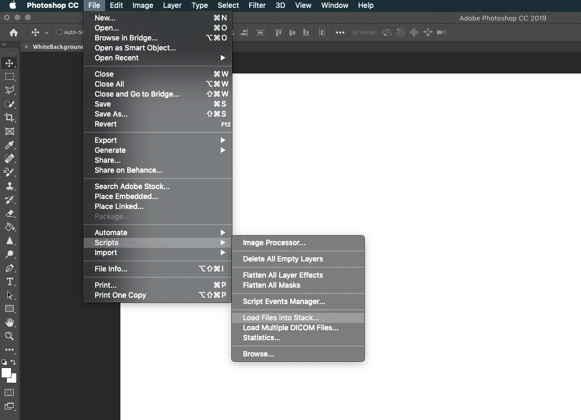Open the Edit Toolbar three-dots button
This screenshot has width=581, height=420.
click(9, 350)
